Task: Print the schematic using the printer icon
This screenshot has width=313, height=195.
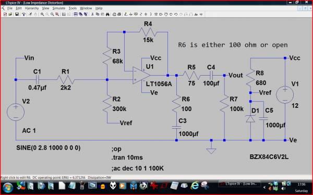Action: (x=119, y=15)
